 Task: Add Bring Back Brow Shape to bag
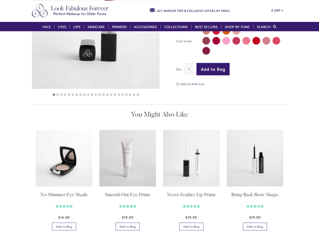pyautogui.click(x=255, y=227)
